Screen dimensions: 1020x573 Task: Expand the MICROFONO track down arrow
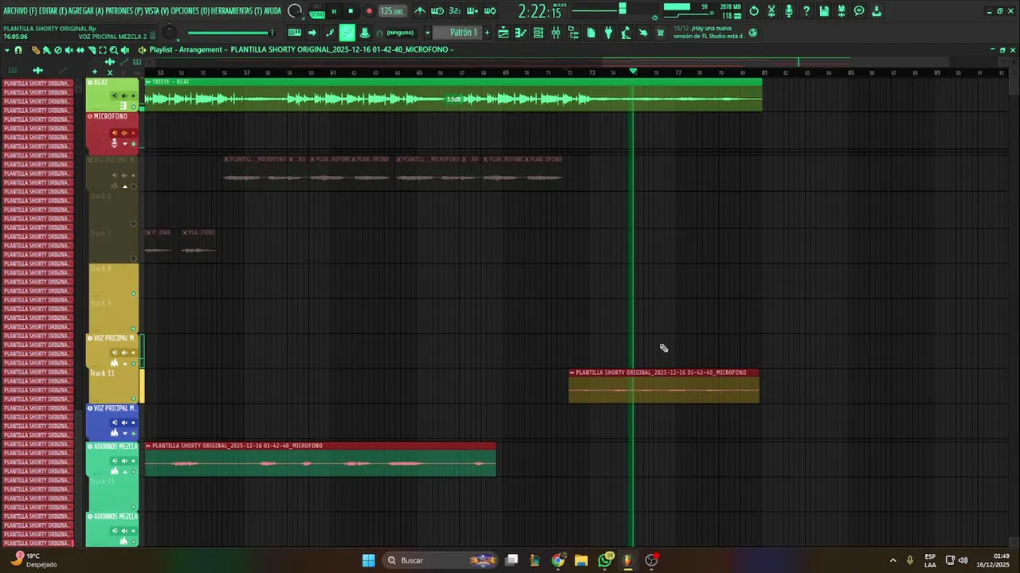pos(124,143)
